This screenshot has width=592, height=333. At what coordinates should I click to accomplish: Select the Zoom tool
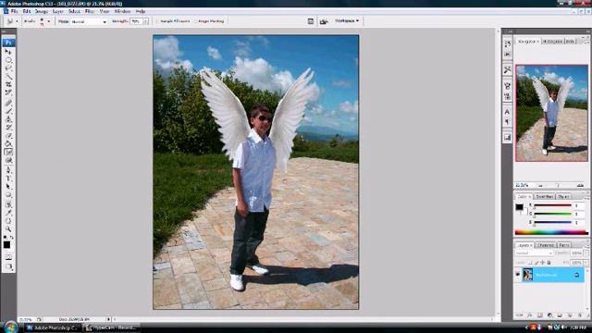(x=8, y=229)
